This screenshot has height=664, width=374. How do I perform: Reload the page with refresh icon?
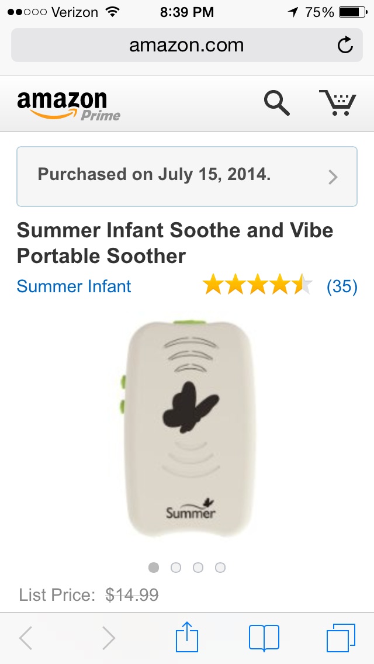click(345, 45)
